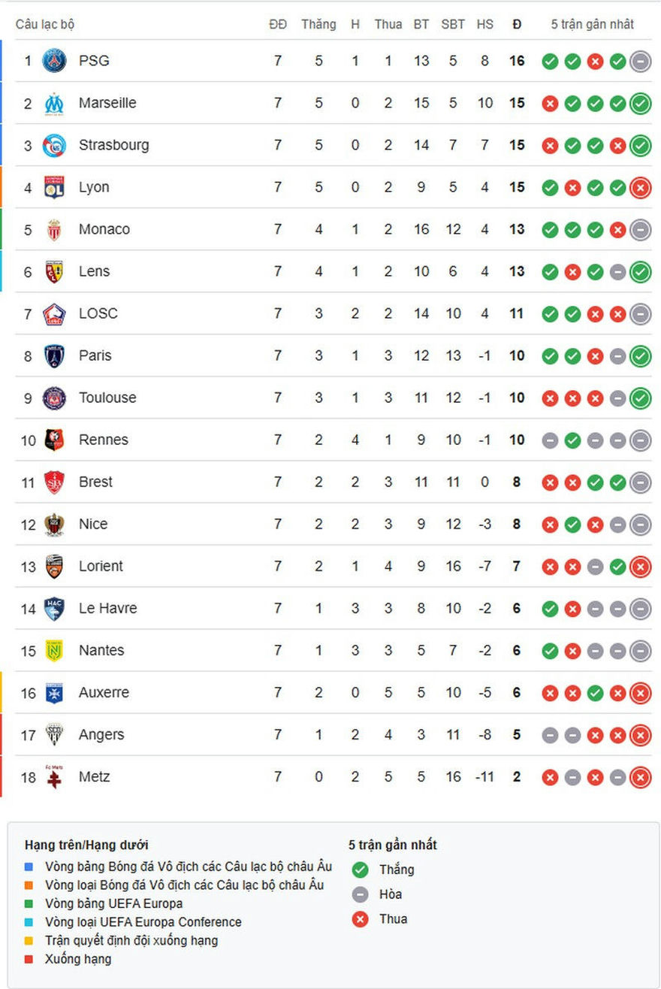Click the Câu lạc bộ column header
This screenshot has width=661, height=989.
coord(45,24)
